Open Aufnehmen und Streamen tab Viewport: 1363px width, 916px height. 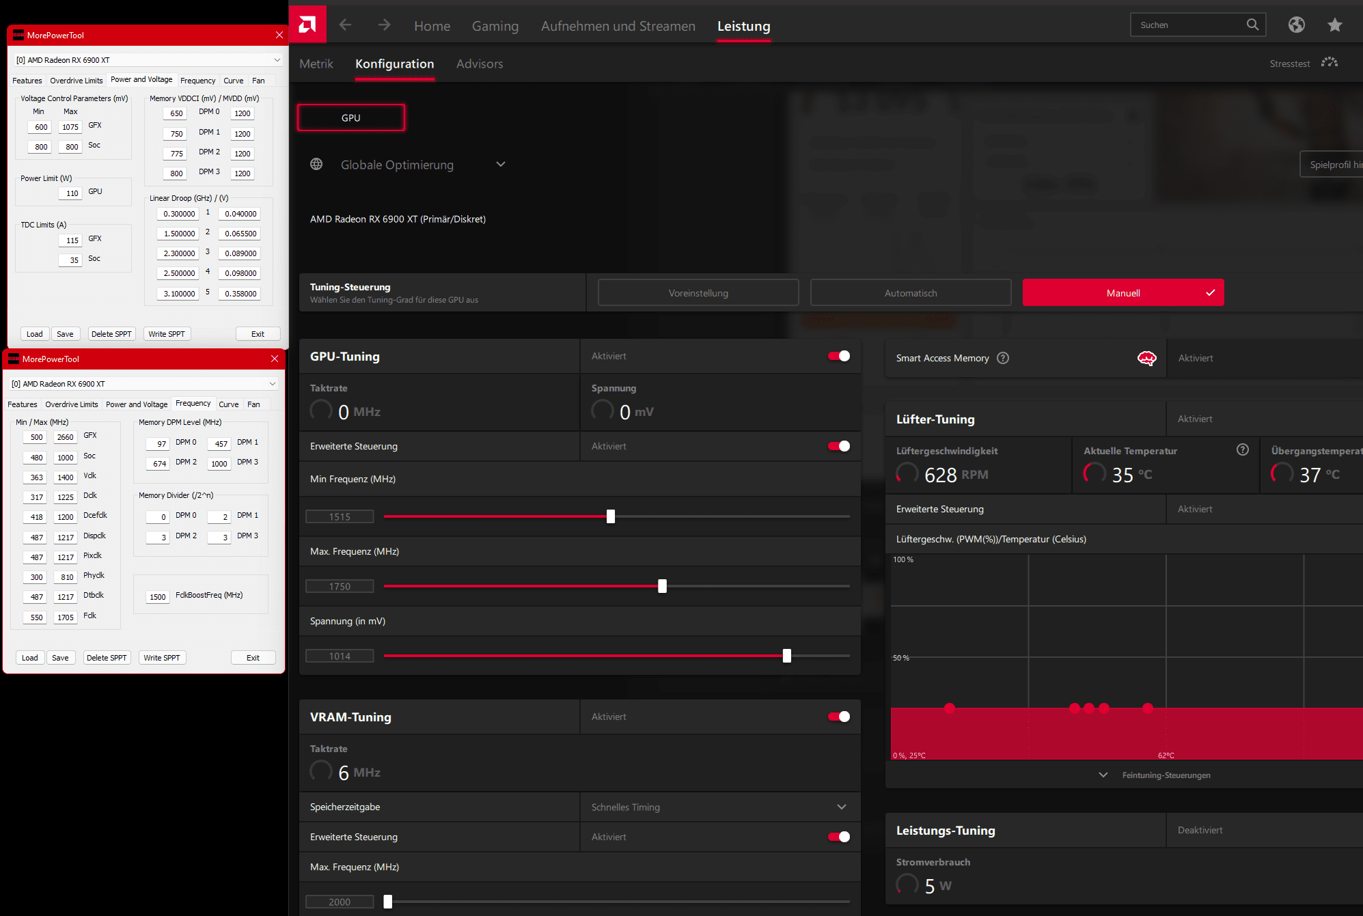point(618,26)
